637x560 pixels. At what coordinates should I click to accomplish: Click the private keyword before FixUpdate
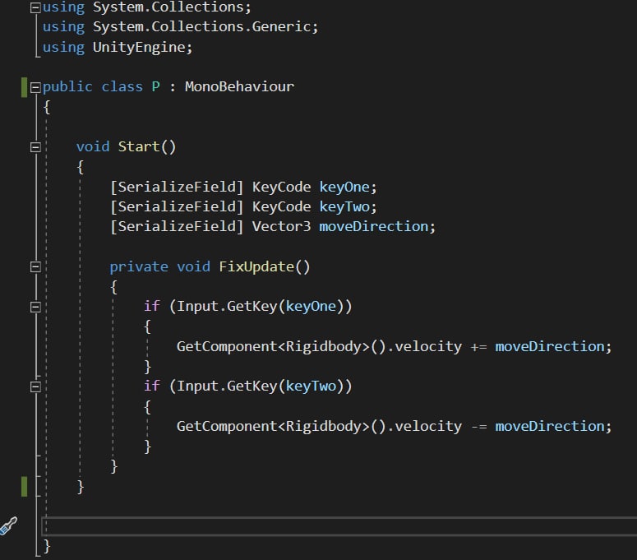coord(139,267)
